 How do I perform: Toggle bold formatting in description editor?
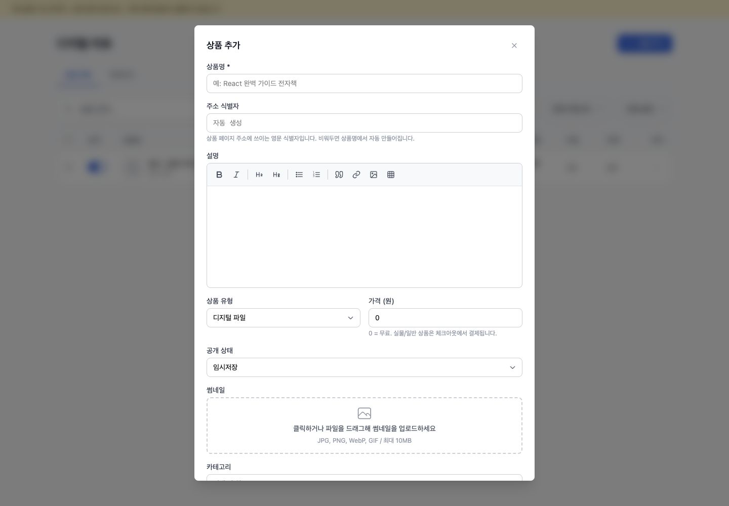point(219,175)
